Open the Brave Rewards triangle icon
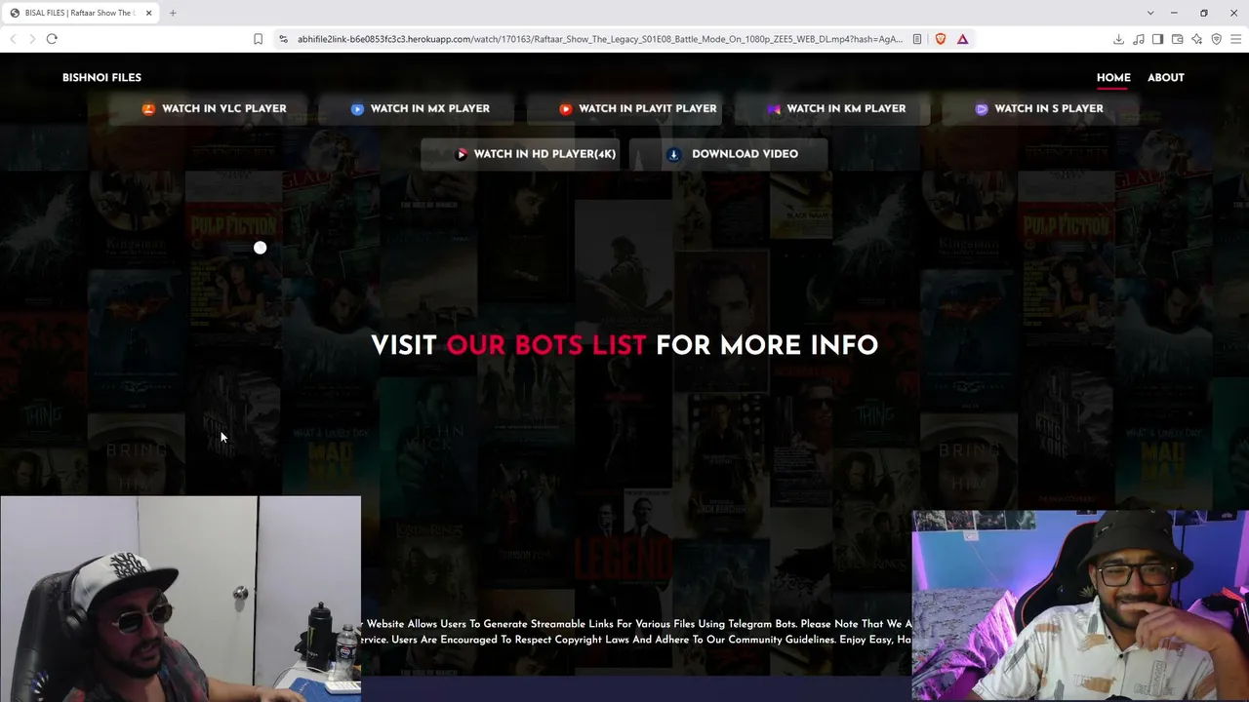Image resolution: width=1249 pixels, height=702 pixels. point(962,39)
